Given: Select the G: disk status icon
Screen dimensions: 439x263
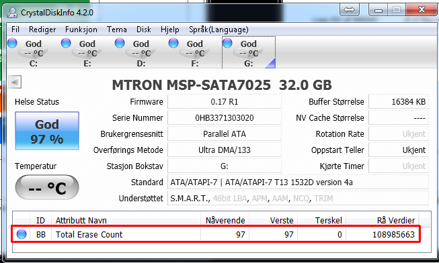Looking at the screenshot, I should (x=227, y=44).
